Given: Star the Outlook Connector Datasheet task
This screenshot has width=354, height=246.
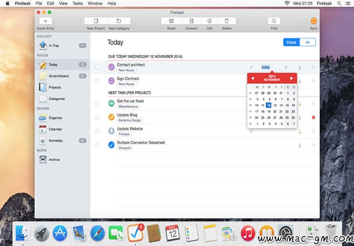Looking at the screenshot, I should pos(313,145).
